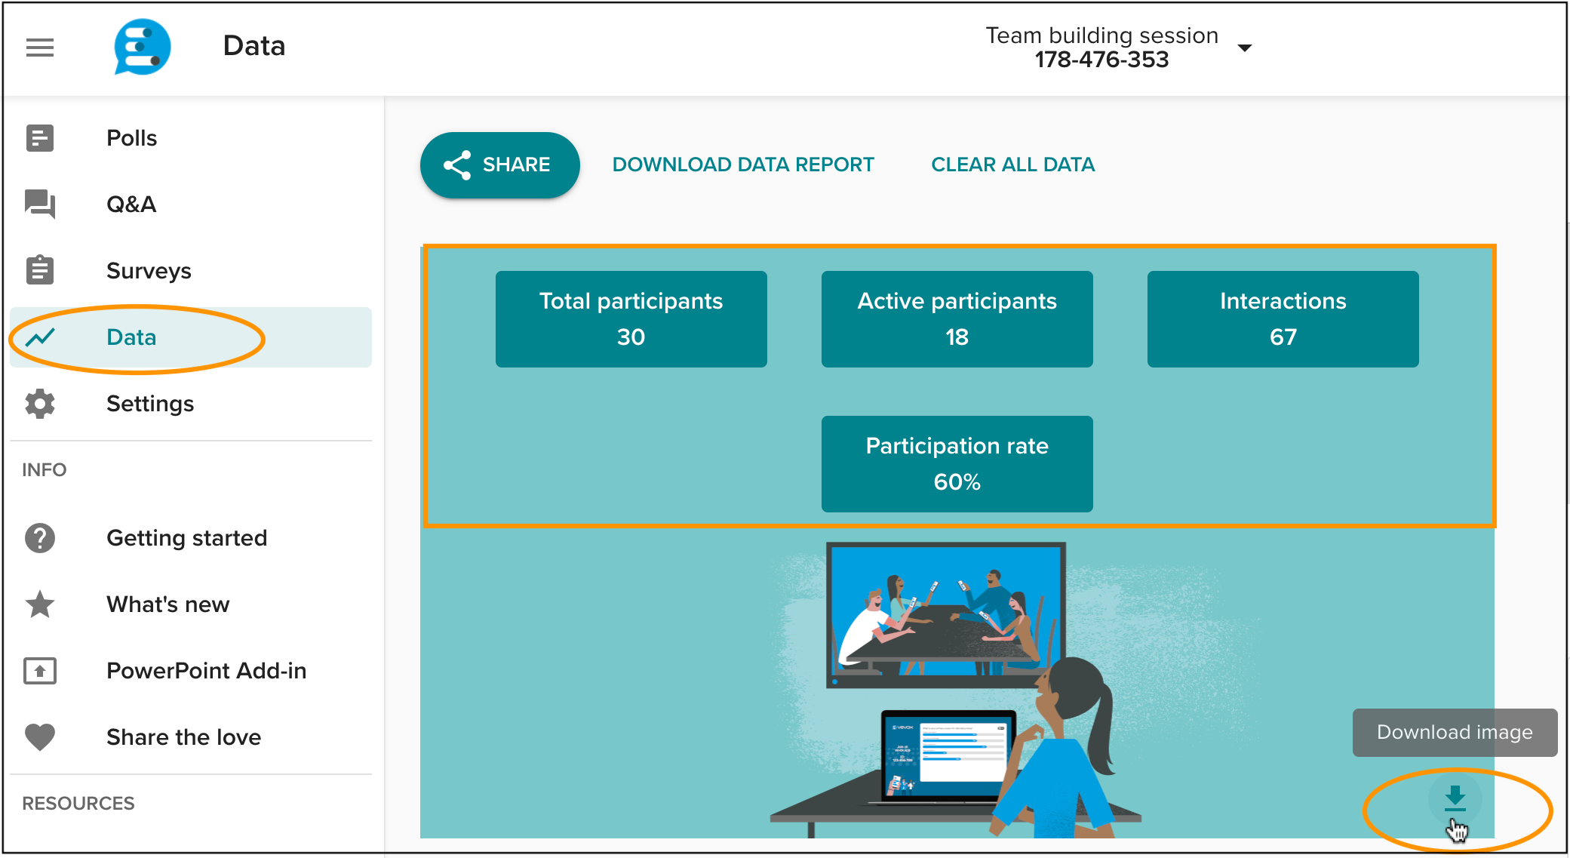Open Share the love link

point(191,737)
